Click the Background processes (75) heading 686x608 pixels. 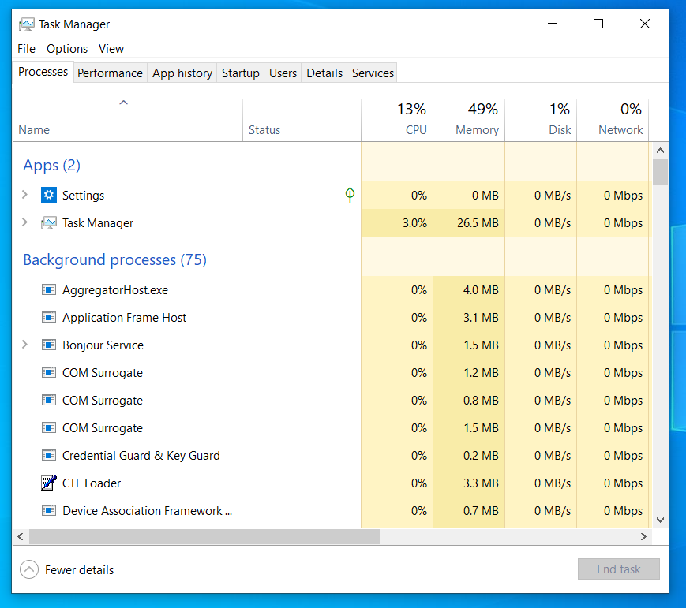tap(114, 259)
